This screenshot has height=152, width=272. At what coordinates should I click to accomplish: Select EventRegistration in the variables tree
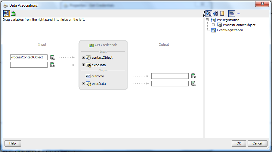click(230, 30)
